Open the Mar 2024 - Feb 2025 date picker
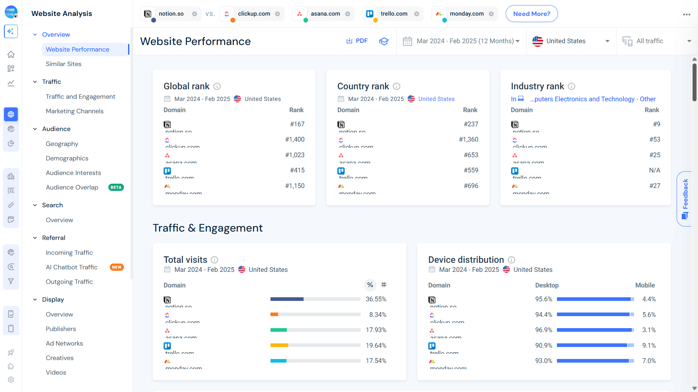 point(462,41)
